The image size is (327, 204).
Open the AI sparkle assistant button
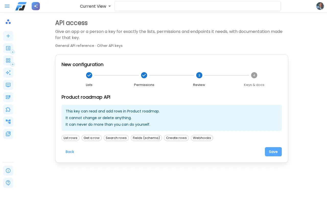tap(36, 6)
